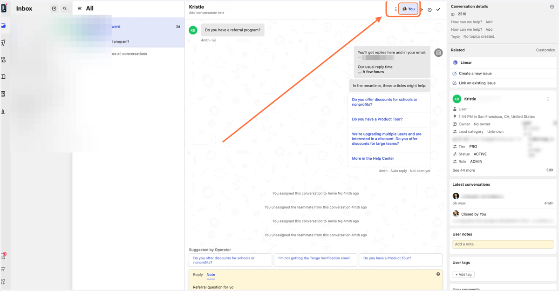
Task: Insert suggested schools or nonprofits discount answer
Action: 231,260
